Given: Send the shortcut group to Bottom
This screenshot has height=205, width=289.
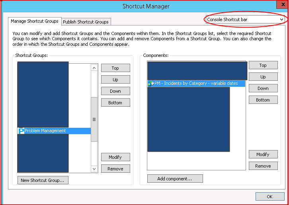Looking at the screenshot, I should 115,103.
